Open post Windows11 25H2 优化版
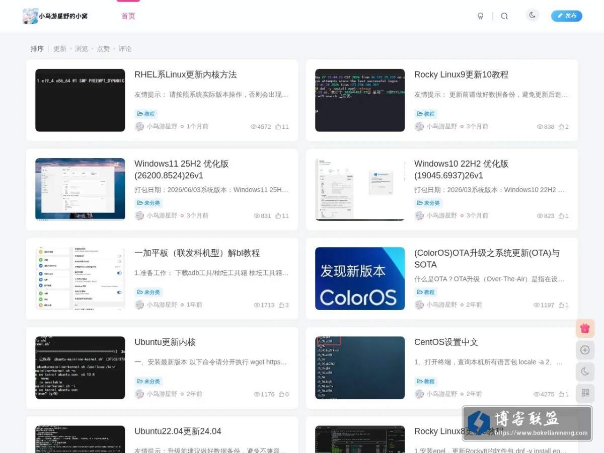 tap(182, 170)
